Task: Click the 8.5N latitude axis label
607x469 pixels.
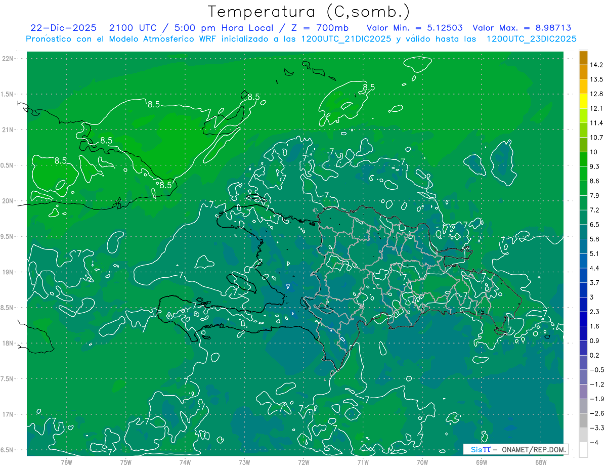Action: coord(8,308)
